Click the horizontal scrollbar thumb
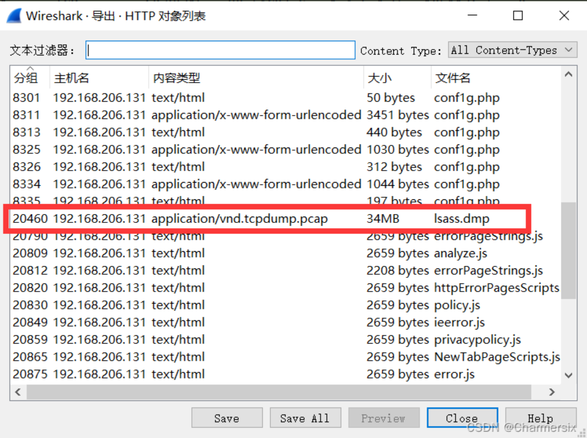This screenshot has width=587, height=438. [279, 392]
